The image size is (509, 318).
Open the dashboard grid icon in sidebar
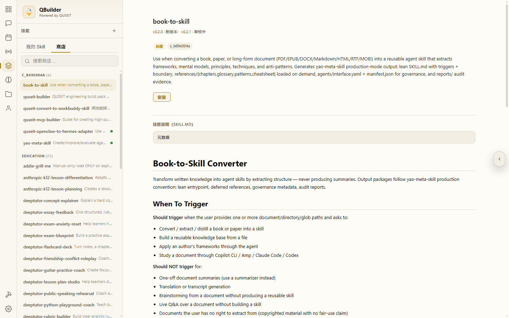(8, 9)
